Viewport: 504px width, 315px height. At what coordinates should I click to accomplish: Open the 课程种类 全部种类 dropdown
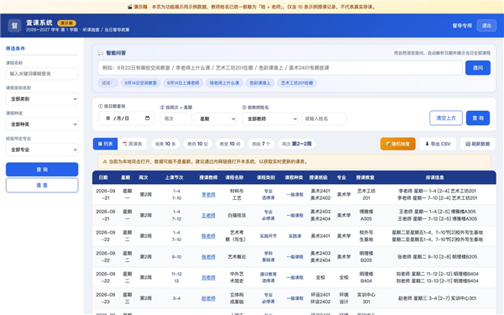click(x=42, y=124)
